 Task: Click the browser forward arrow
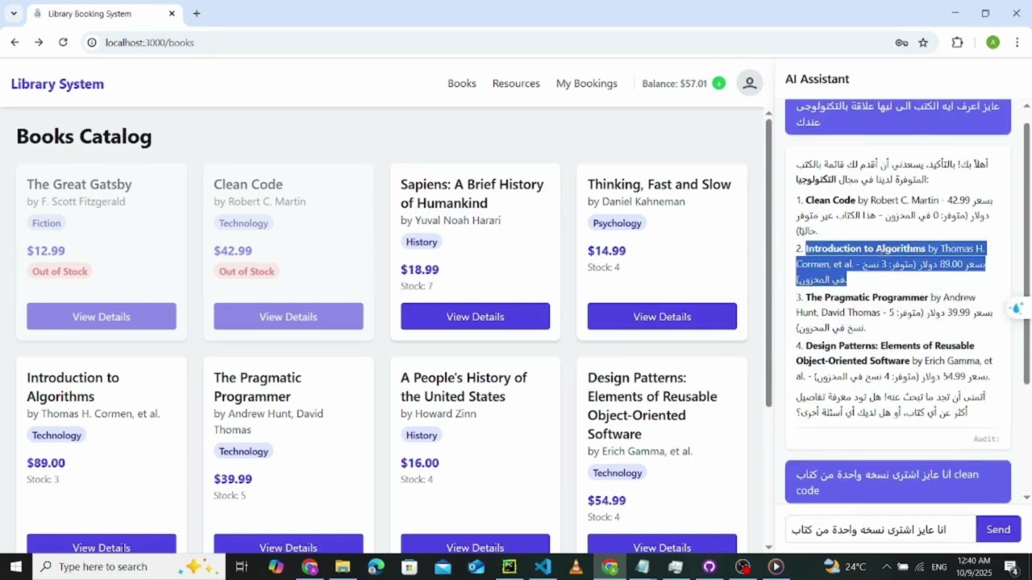[x=39, y=42]
